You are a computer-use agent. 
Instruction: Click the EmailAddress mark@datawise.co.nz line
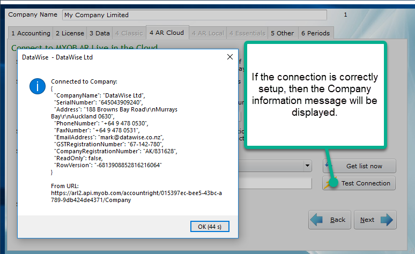pyautogui.click(x=109, y=137)
